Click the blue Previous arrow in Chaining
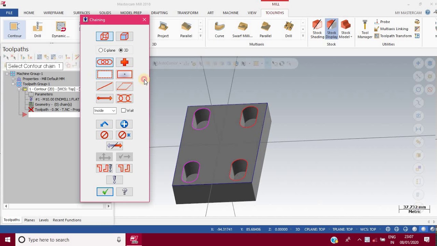 (x=104, y=124)
